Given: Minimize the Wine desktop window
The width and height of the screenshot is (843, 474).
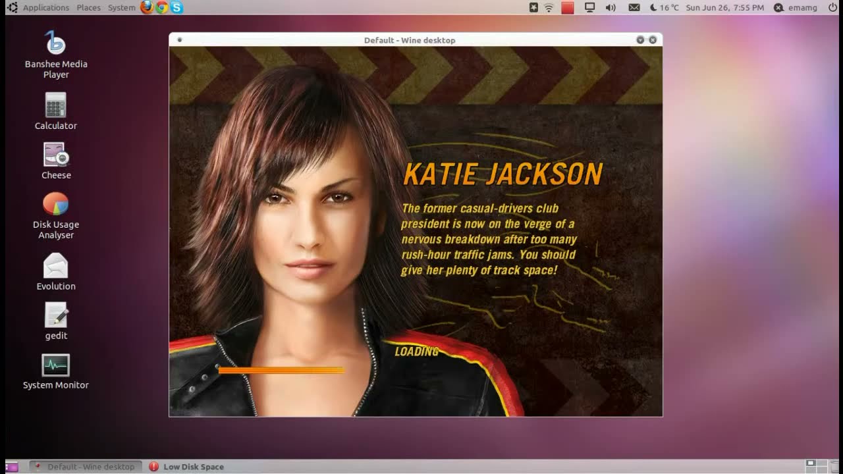Looking at the screenshot, I should point(640,40).
